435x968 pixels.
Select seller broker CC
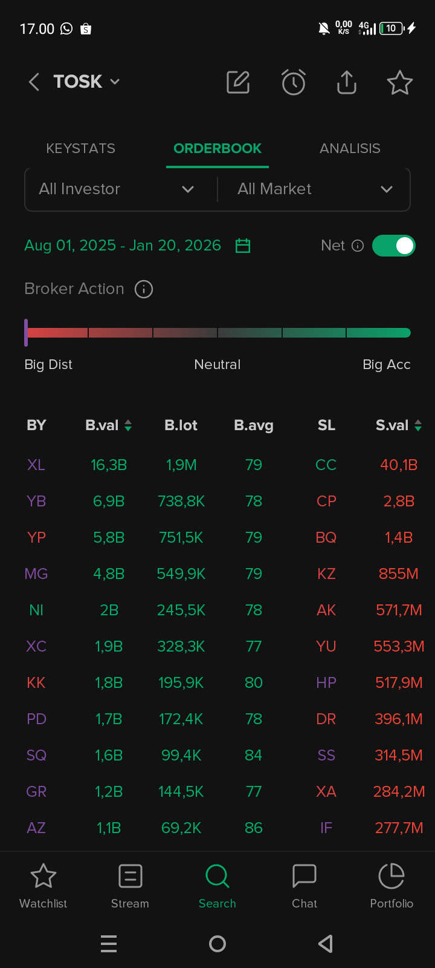point(326,465)
